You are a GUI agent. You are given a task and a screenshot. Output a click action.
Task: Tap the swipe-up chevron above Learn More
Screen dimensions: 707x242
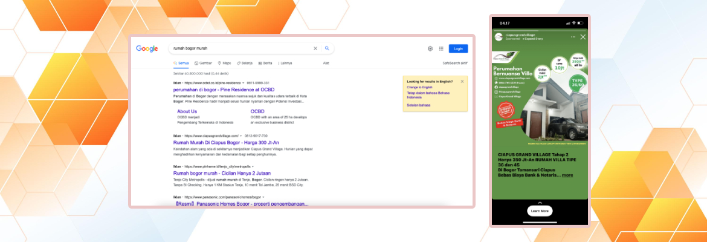[x=540, y=203]
